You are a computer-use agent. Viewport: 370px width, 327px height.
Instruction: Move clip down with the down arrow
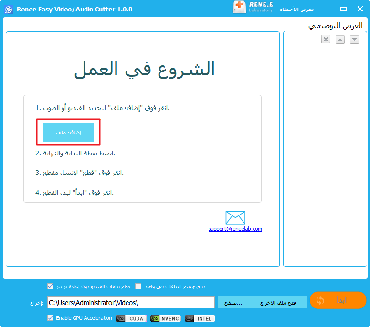tap(354, 40)
